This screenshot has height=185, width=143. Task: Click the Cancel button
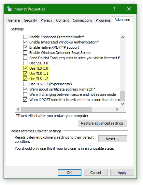click(96, 173)
